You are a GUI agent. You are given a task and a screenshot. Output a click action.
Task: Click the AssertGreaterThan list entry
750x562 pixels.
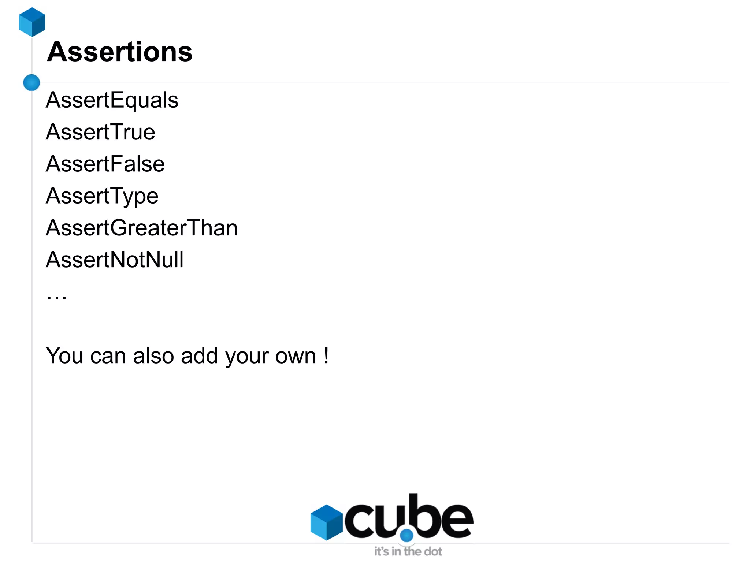141,228
